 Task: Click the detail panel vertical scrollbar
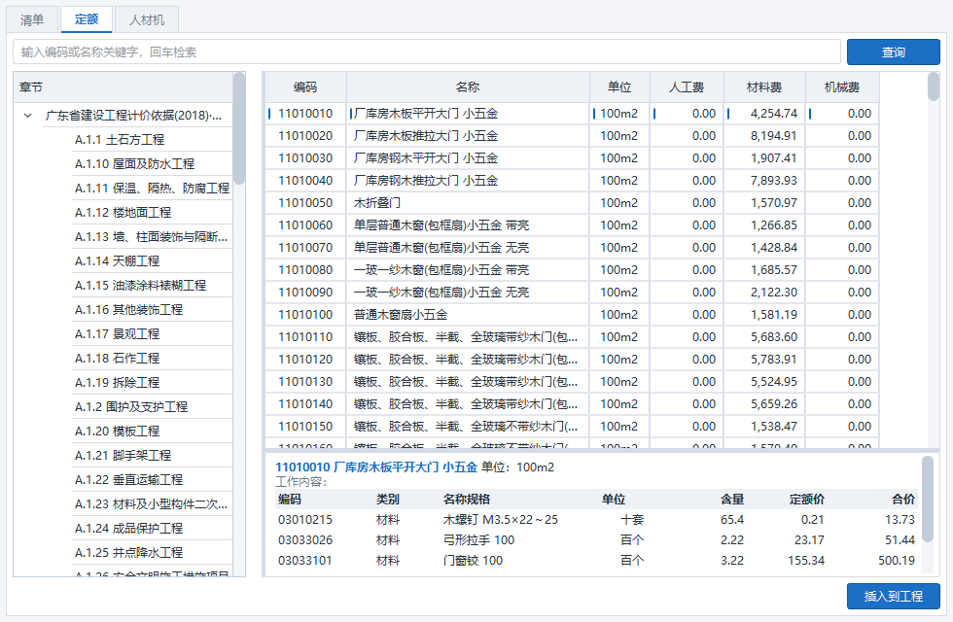(928, 500)
